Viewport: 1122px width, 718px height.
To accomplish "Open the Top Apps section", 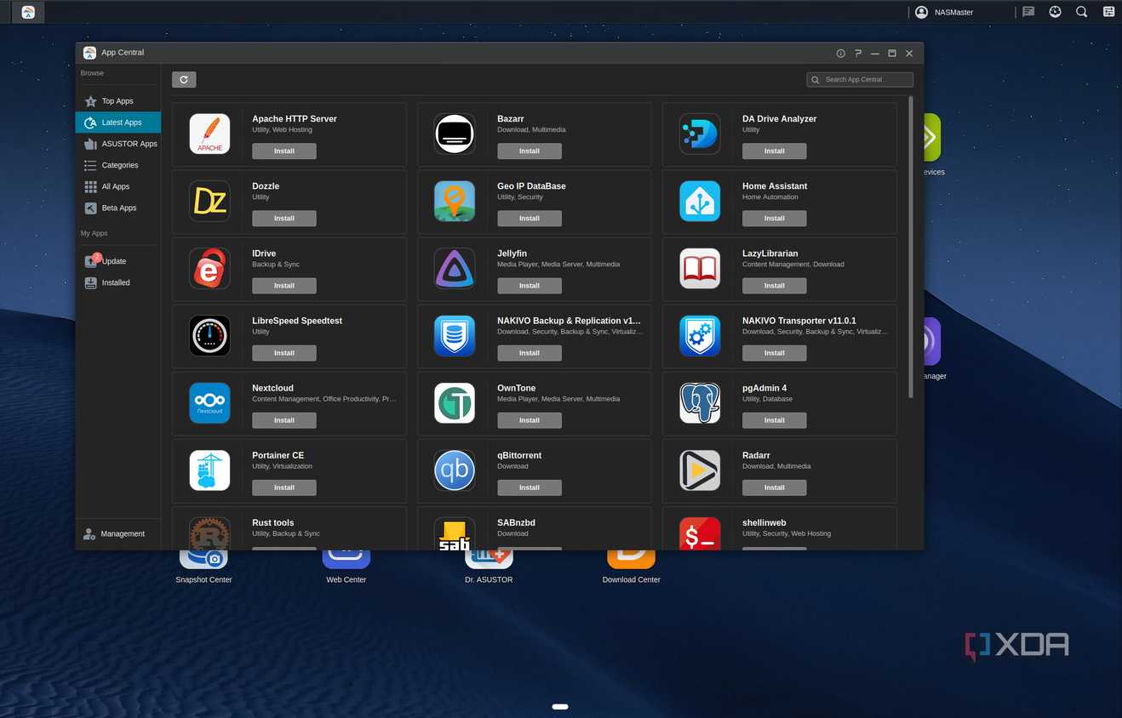I will click(117, 101).
